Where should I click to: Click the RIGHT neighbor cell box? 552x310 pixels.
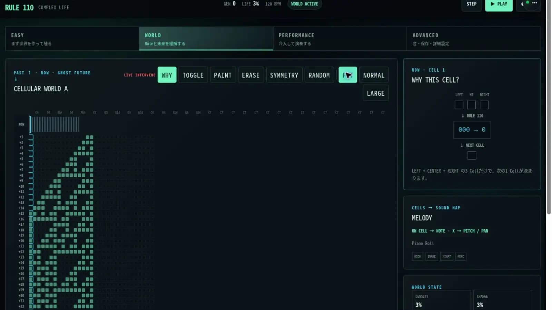(x=484, y=105)
